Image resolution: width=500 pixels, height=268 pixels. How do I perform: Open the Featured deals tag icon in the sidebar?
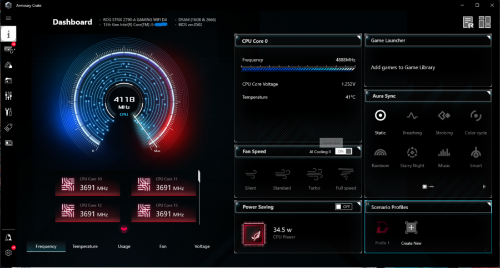[8, 128]
